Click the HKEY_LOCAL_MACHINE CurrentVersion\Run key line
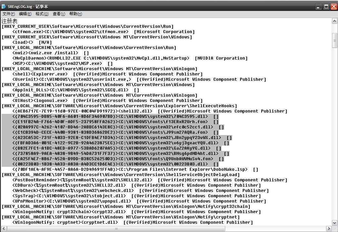 (89, 48)
